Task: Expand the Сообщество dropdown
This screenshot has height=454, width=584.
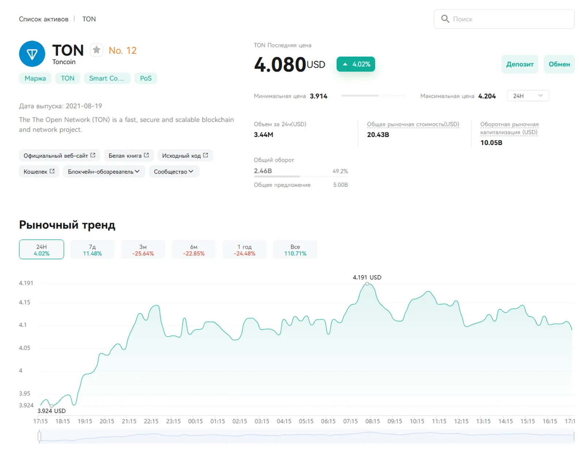Action: (174, 171)
